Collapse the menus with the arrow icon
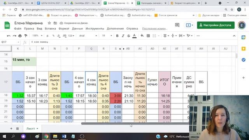The image size is (249, 140). pos(234,36)
